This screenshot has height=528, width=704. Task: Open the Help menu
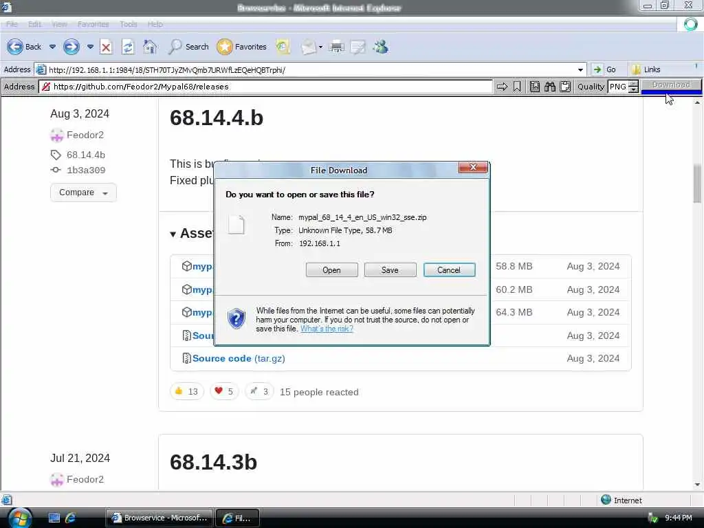155,24
